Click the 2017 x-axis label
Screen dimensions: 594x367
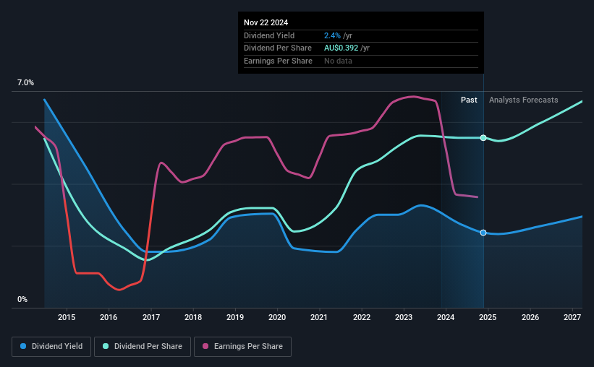point(150,317)
